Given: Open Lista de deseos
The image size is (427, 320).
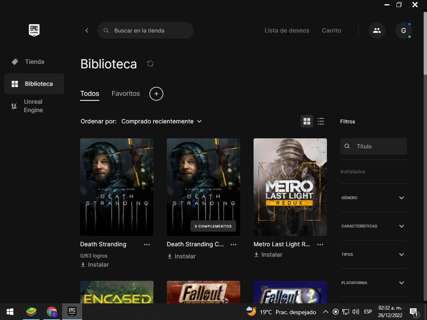Looking at the screenshot, I should (x=287, y=30).
